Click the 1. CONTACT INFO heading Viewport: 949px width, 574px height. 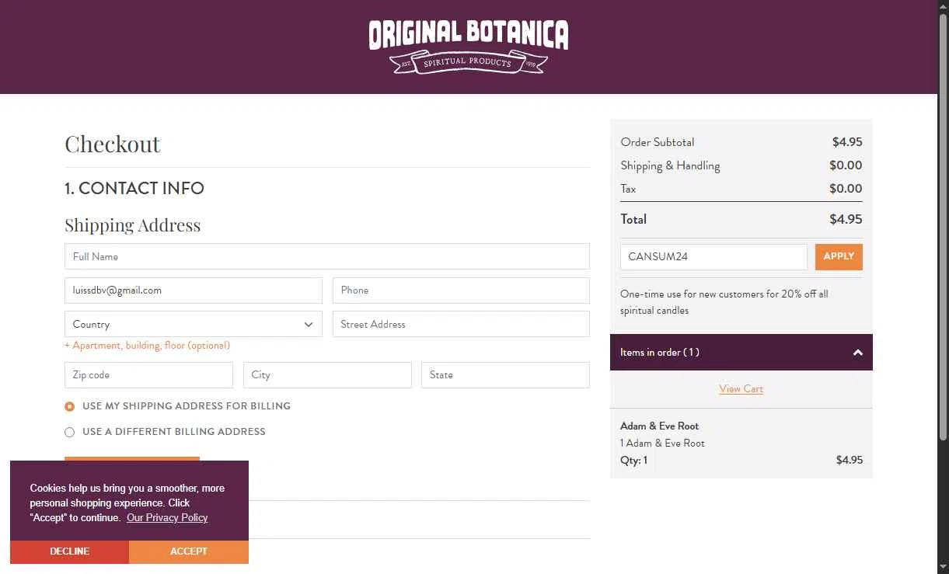coord(134,188)
